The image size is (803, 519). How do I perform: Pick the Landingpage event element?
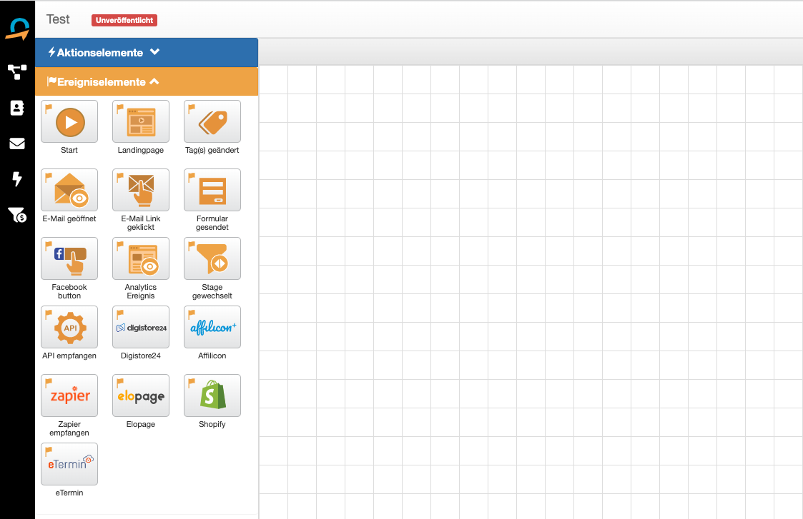point(141,121)
